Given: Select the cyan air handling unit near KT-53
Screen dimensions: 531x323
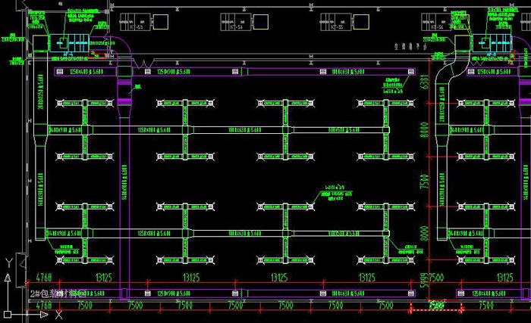Looking at the screenshot, I should (x=70, y=43).
